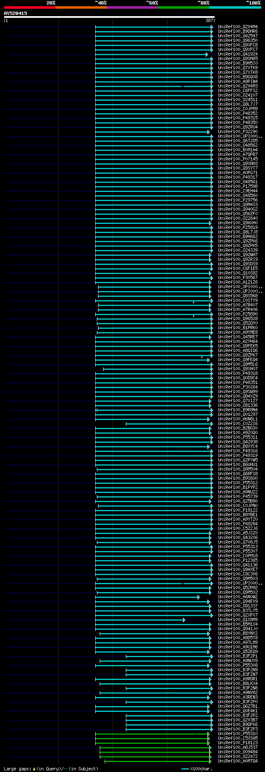The height and width of the screenshot is (772, 265).
Task: Click the green ~80% identity legend segment
Action: (x=184, y=7)
